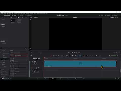Switch to the Color page tab
The image size is (121, 91).
[x=68, y=79]
